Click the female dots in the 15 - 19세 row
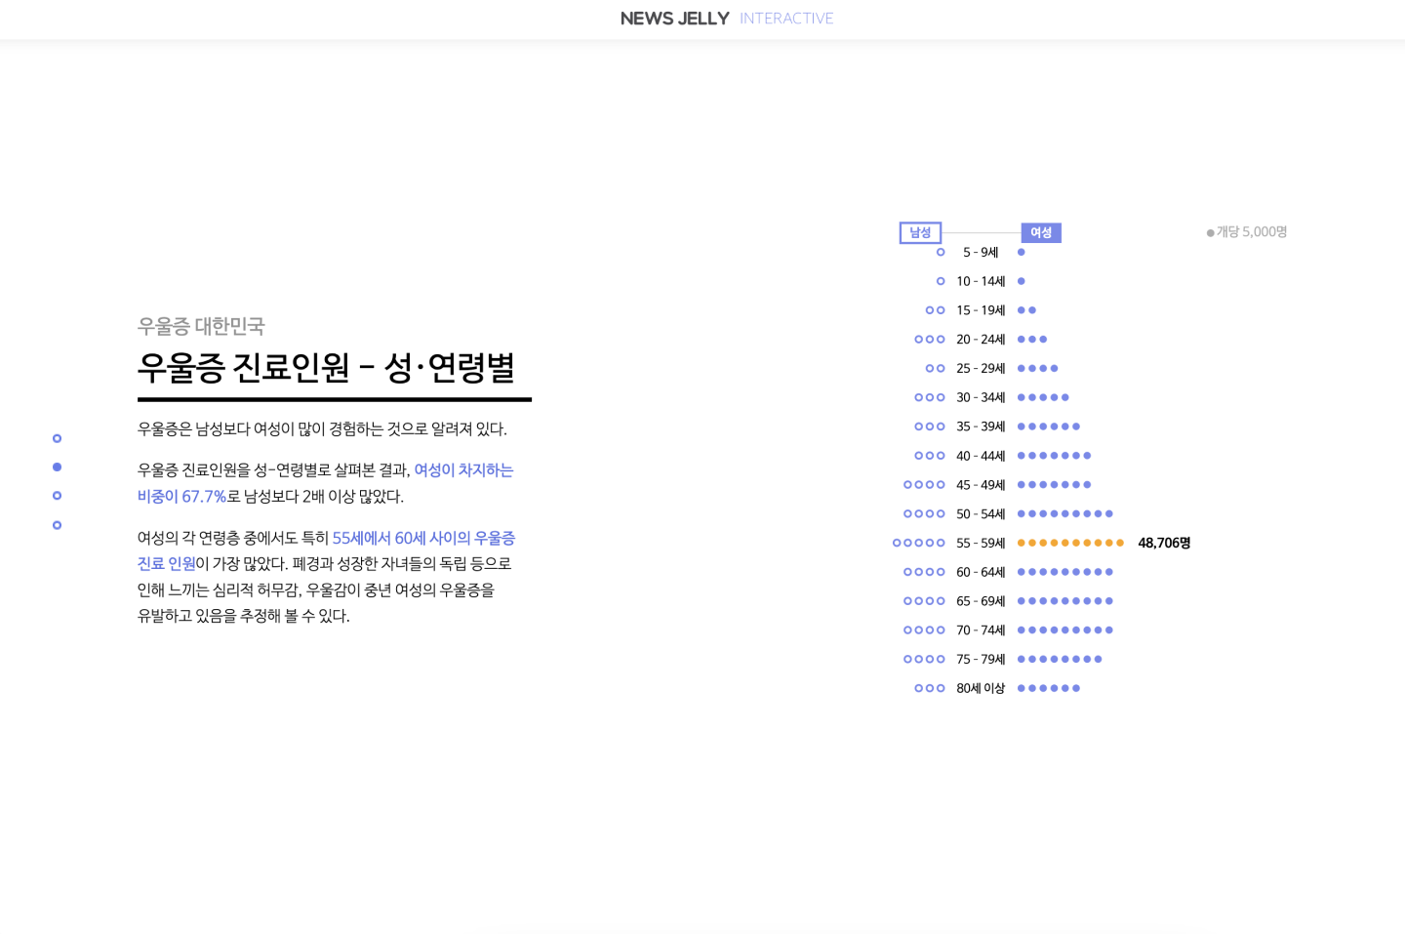The width and height of the screenshot is (1405, 934). pos(1026,310)
